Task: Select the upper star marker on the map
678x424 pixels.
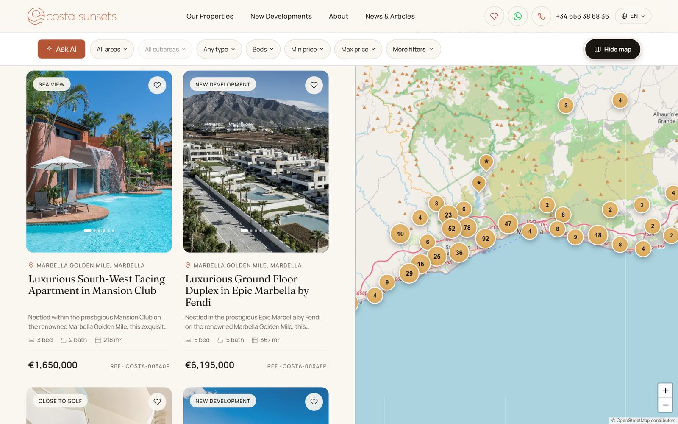Action: coord(486,162)
